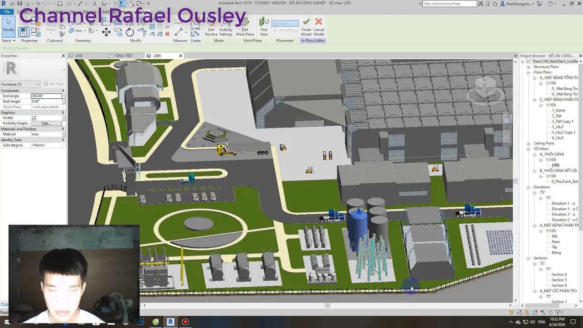Viewport: 583px width, 328px height.
Task: Open the Subcategory dropdown value
Action: pyautogui.click(x=47, y=145)
